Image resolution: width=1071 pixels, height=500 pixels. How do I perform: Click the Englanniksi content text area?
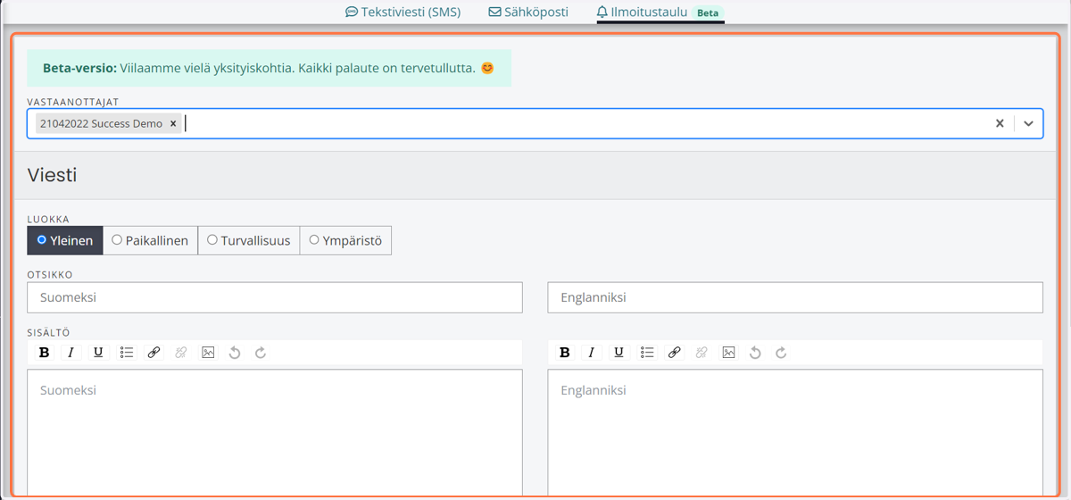click(x=795, y=434)
